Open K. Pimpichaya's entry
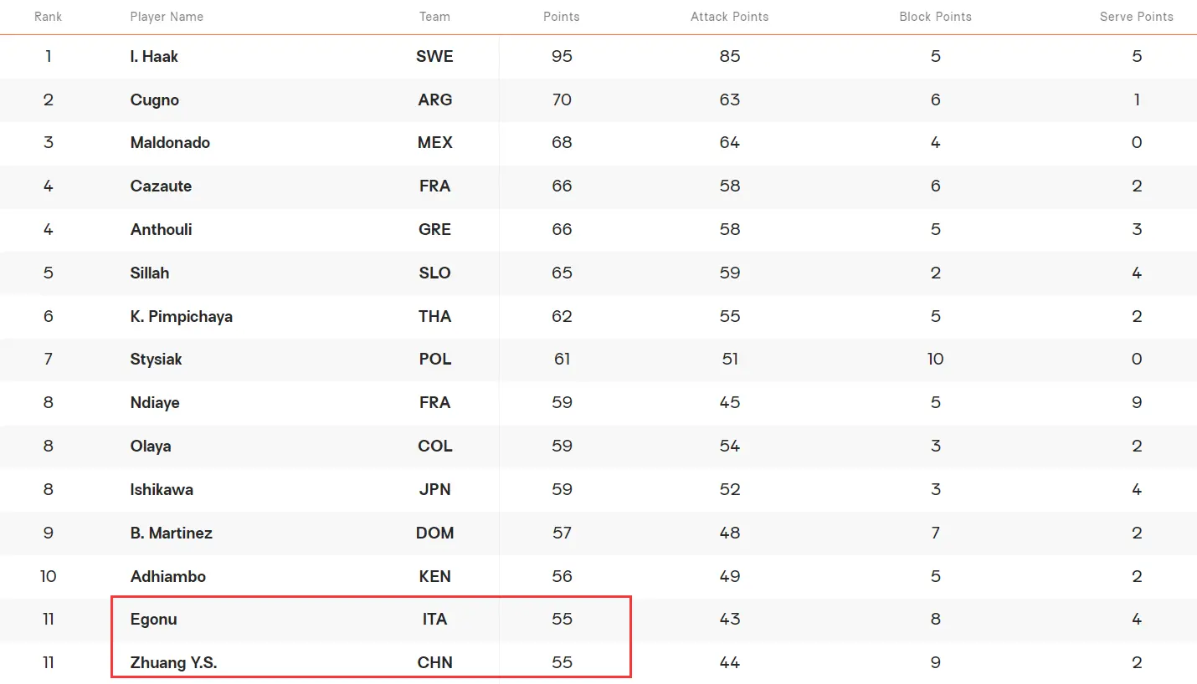The height and width of the screenshot is (684, 1197). [x=182, y=316]
